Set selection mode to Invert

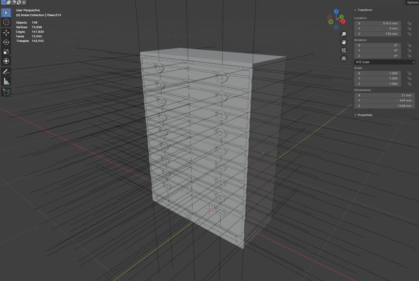coord(19,2)
